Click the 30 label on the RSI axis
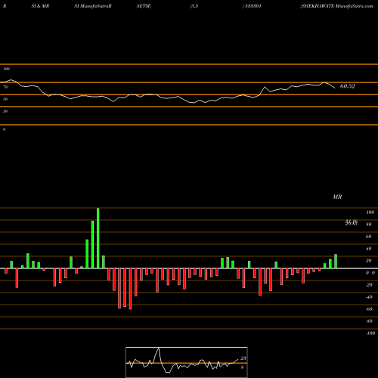 coord(5,111)
